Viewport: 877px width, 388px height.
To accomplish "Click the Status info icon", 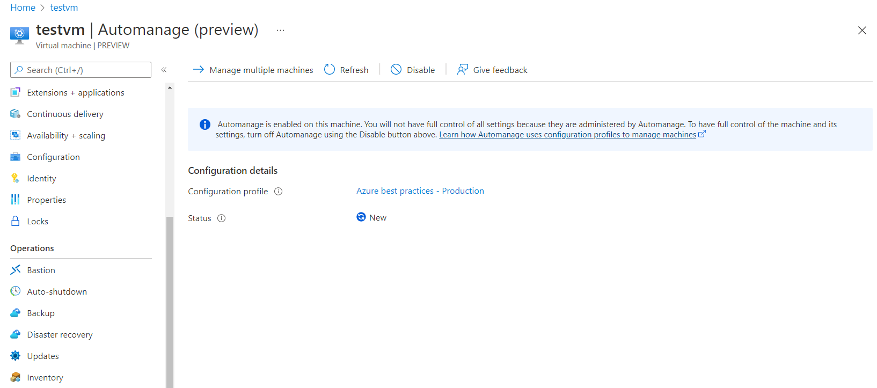I will (x=222, y=218).
